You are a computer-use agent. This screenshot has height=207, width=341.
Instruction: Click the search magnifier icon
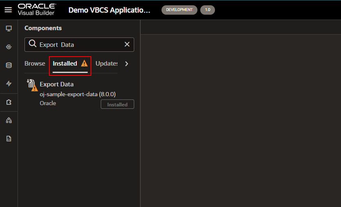pyautogui.click(x=33, y=44)
